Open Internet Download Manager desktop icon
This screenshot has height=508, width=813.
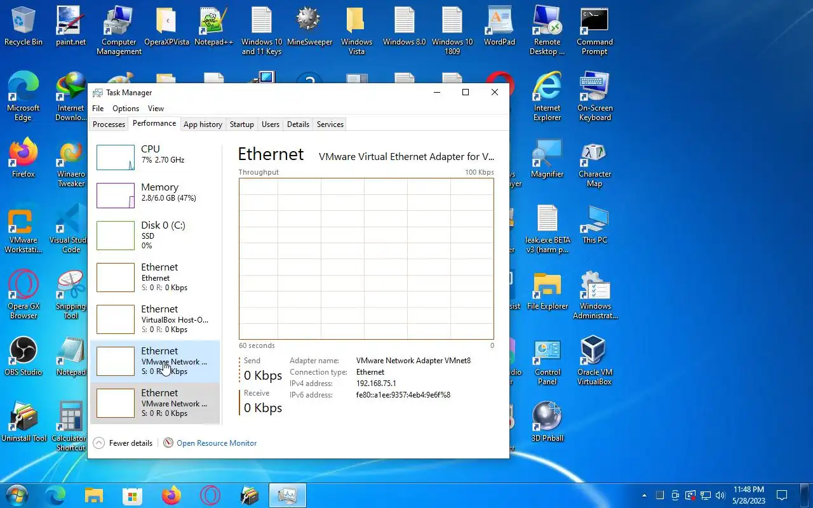(x=71, y=97)
